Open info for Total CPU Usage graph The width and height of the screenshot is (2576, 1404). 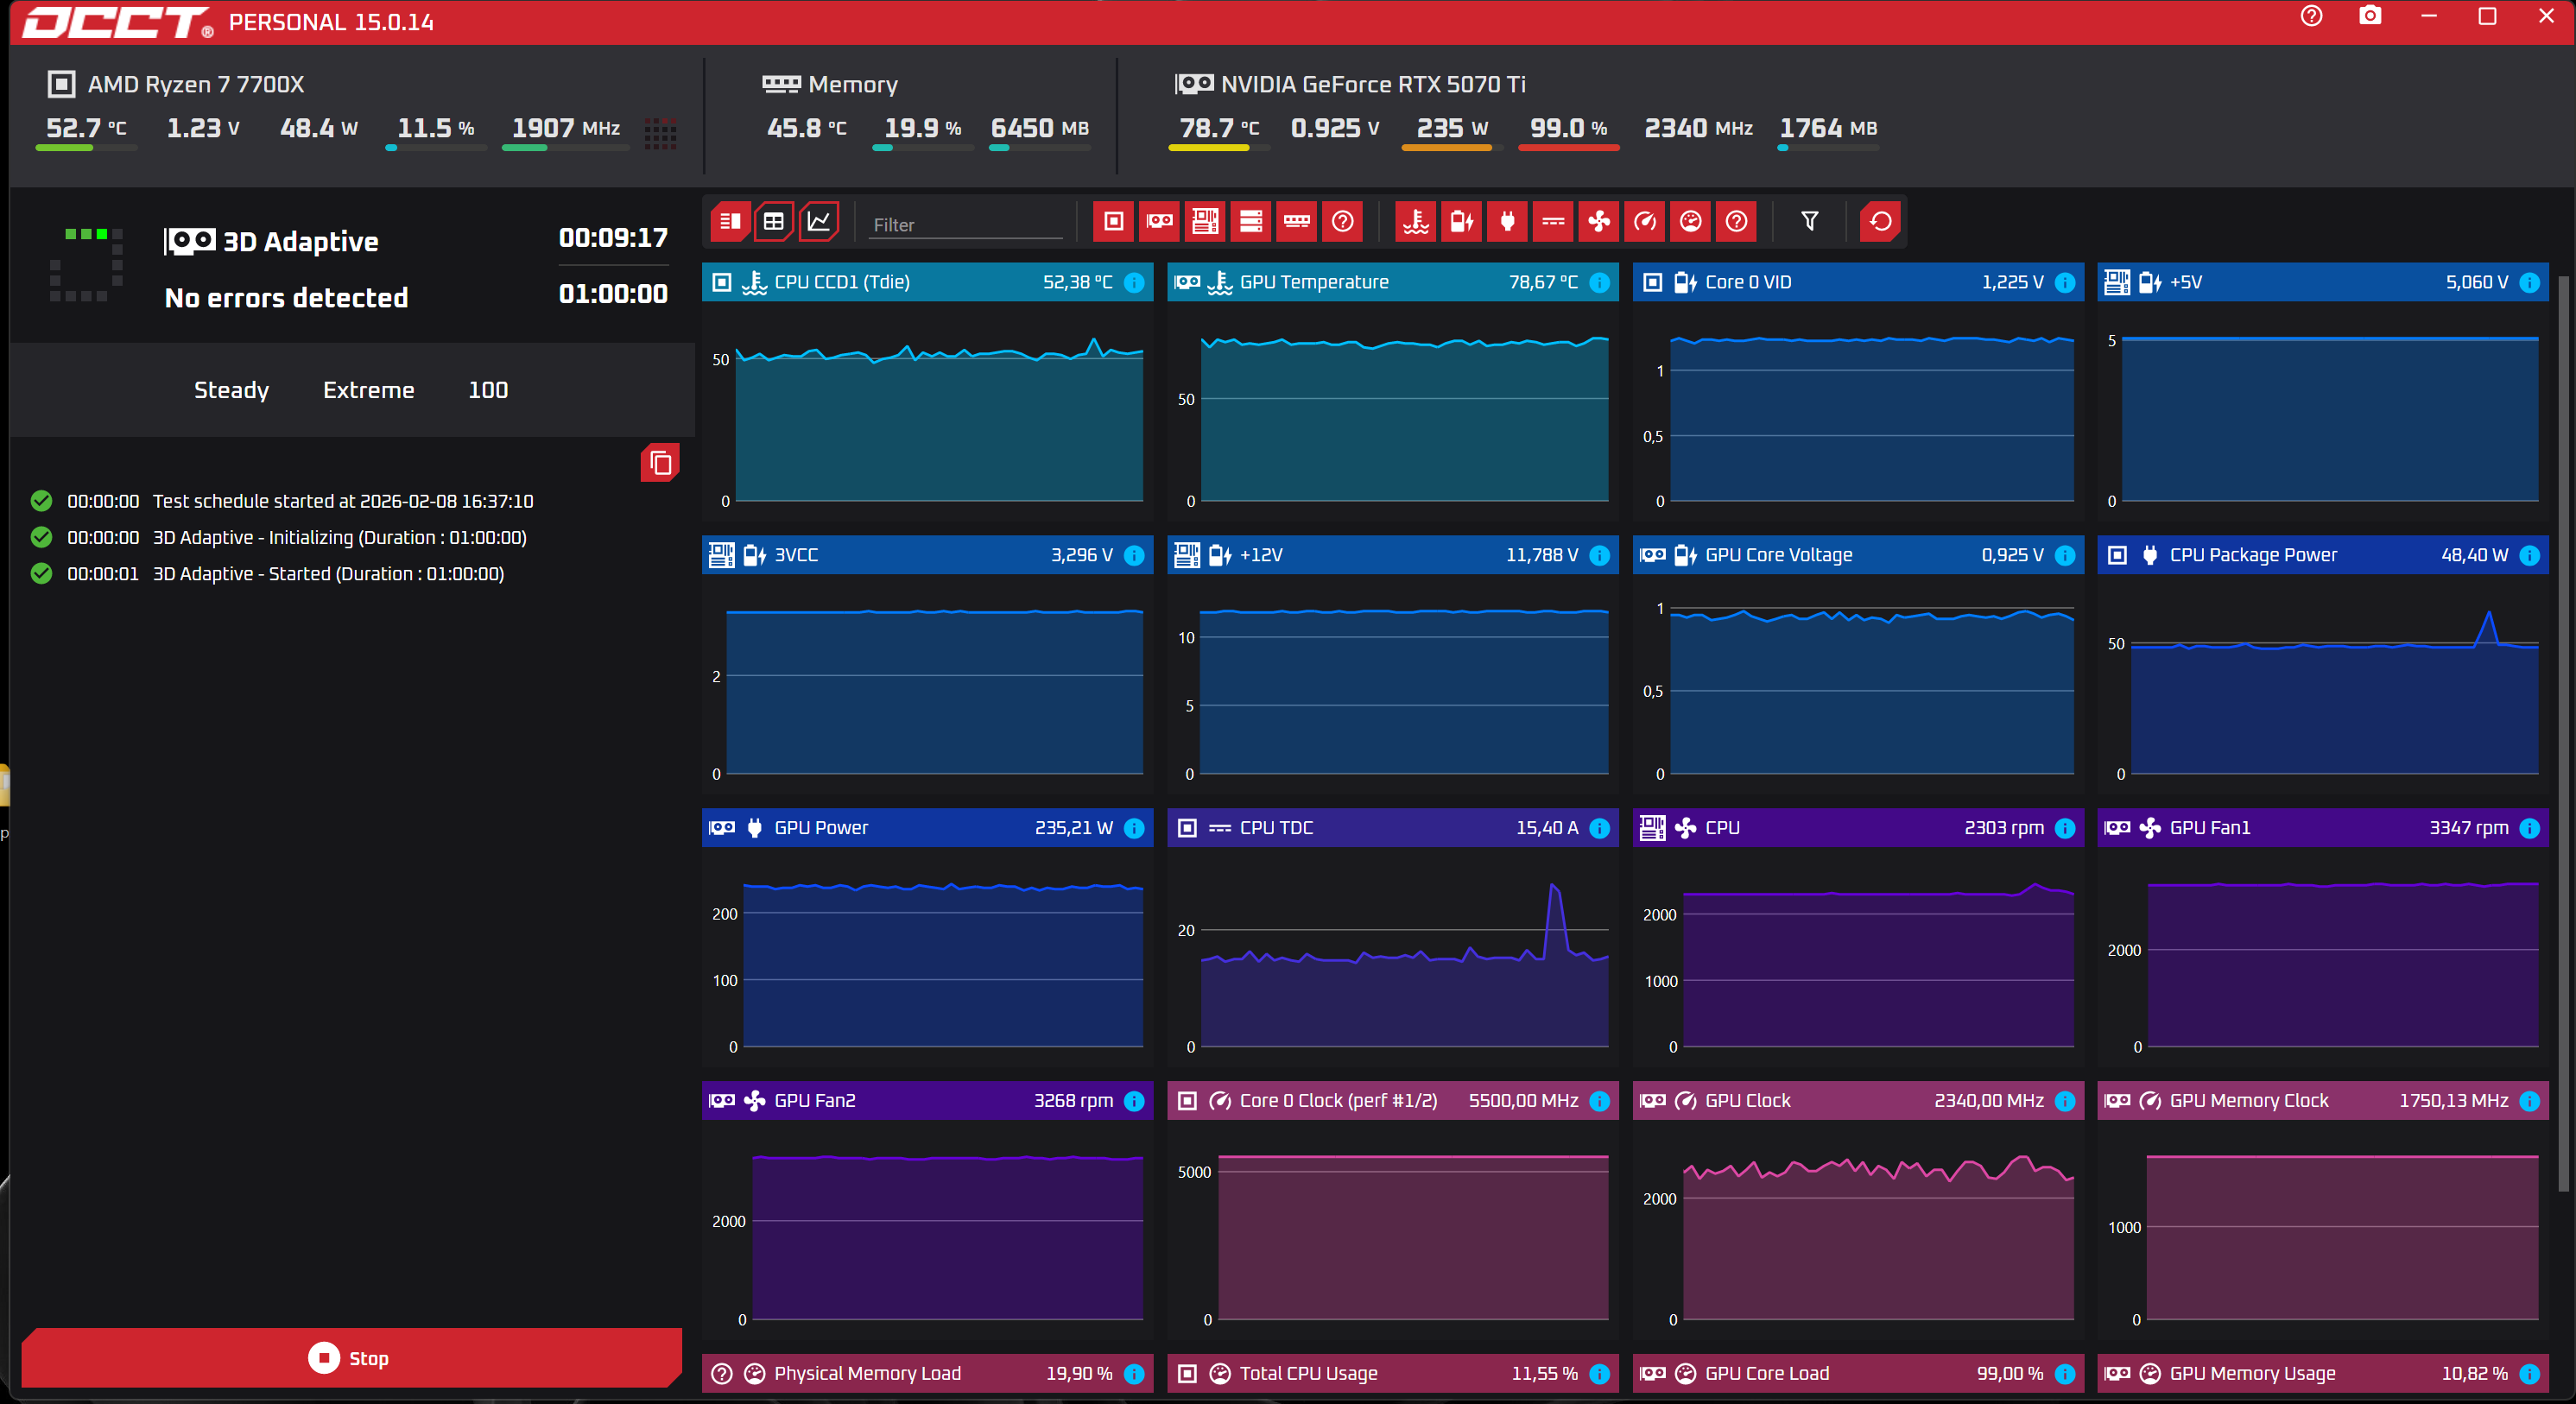pyautogui.click(x=1600, y=1374)
